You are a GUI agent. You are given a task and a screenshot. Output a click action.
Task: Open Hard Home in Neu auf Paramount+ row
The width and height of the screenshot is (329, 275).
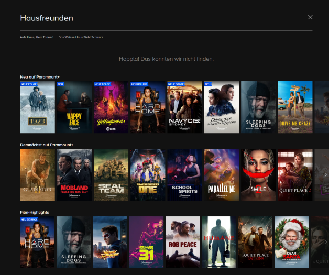click(148, 107)
